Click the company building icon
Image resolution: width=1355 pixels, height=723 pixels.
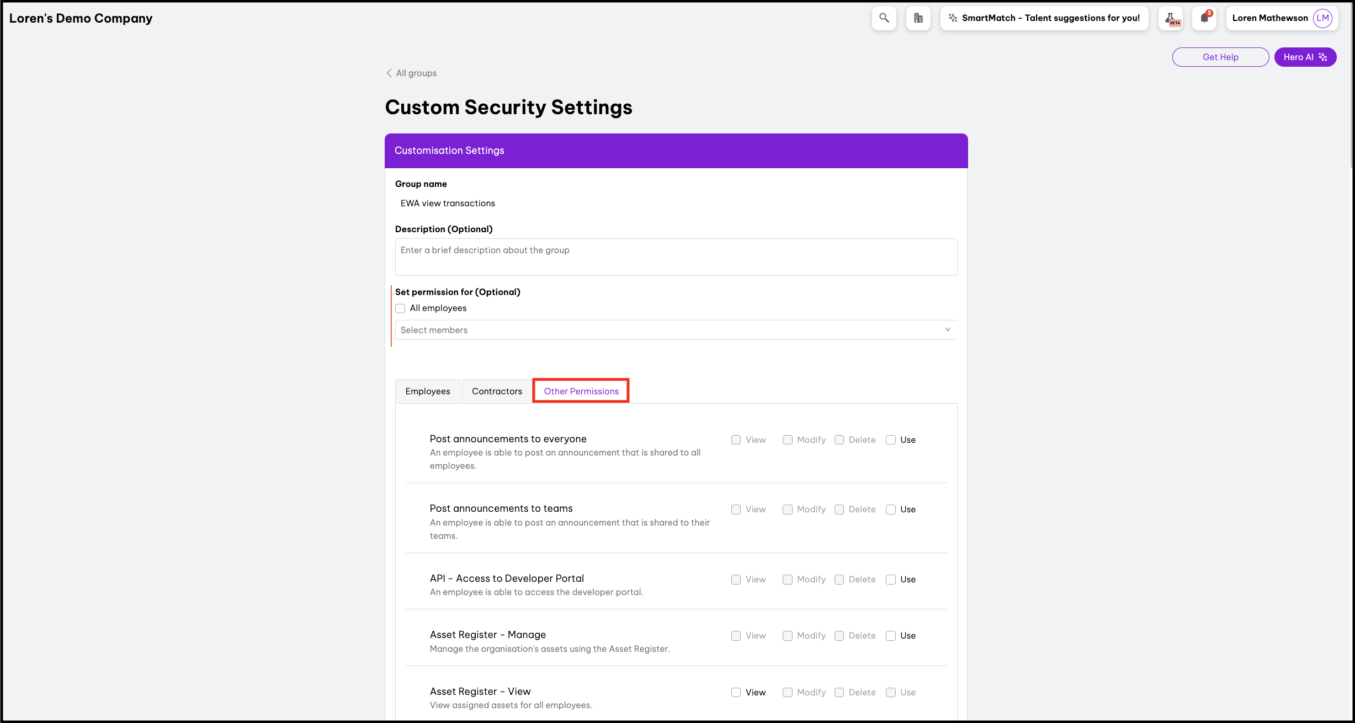(918, 18)
